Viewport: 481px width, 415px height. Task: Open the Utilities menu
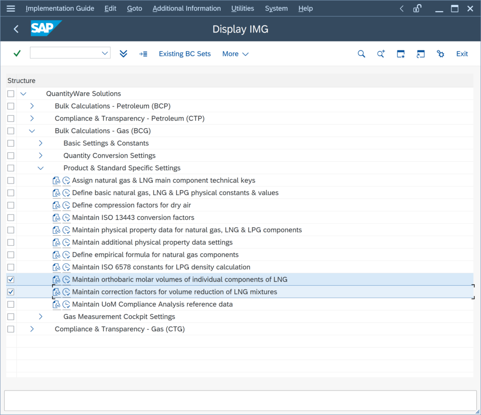click(242, 8)
